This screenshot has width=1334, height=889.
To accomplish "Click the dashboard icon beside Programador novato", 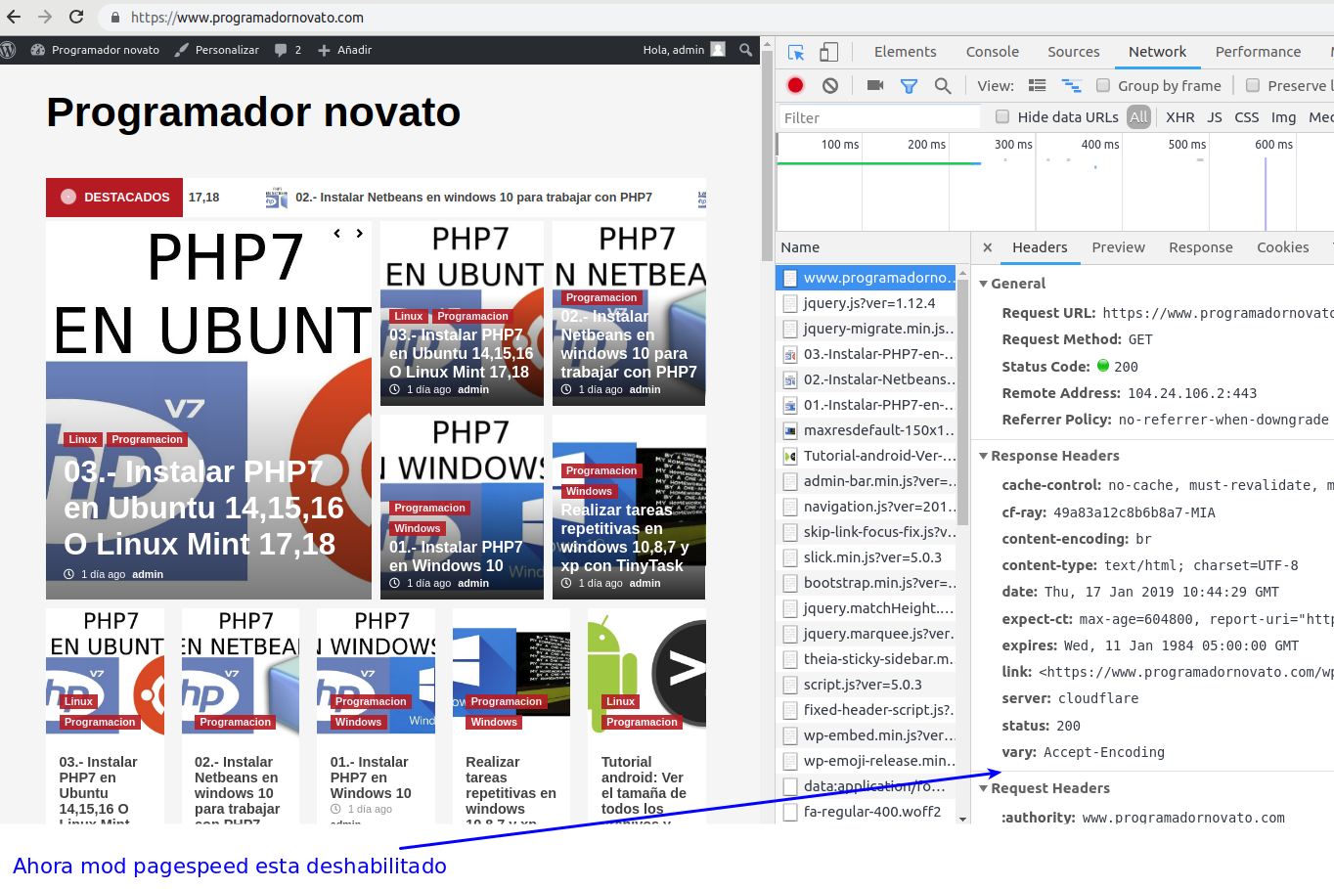I will point(38,50).
